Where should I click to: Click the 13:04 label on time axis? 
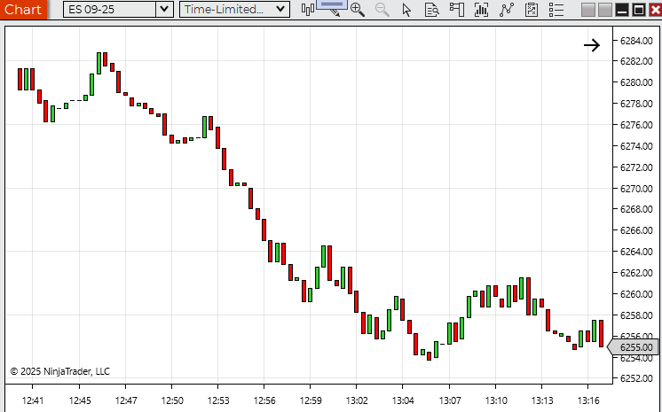[403, 400]
